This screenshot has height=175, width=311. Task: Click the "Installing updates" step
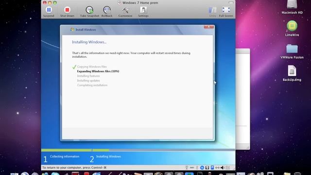click(88, 81)
